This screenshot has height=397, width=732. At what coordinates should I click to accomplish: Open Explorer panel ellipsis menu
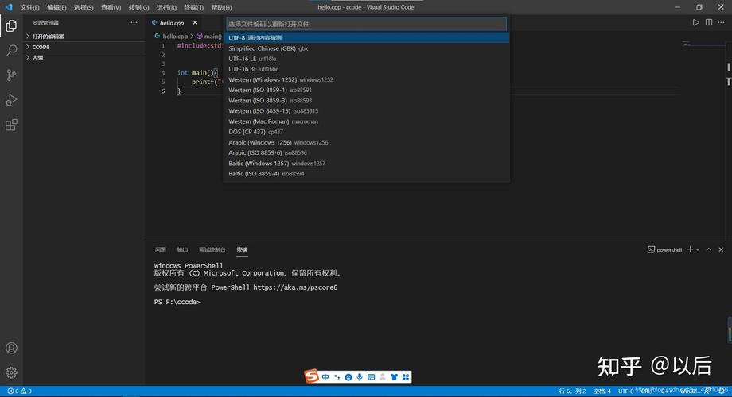click(x=134, y=22)
